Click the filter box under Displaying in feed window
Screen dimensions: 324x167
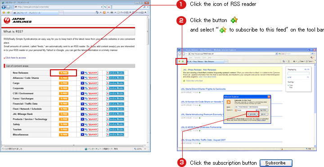(x=299, y=73)
